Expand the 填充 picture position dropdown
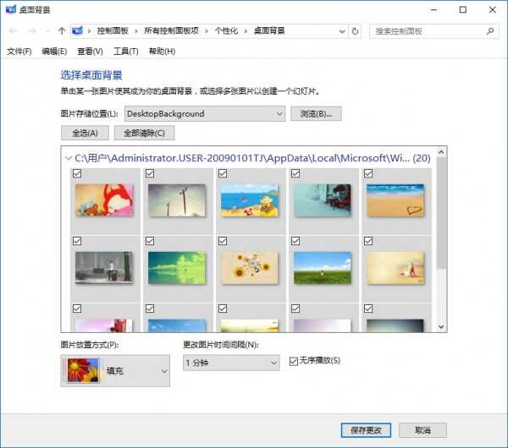 pyautogui.click(x=163, y=370)
